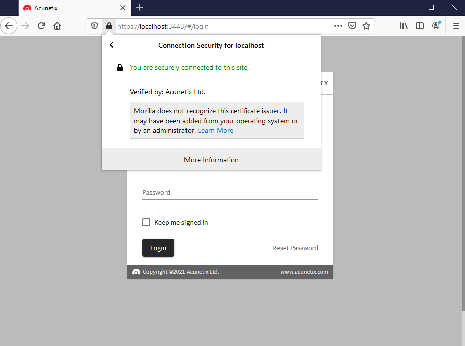This screenshot has width=465, height=346.
Task: Open the hamburger application menu
Action: click(456, 26)
